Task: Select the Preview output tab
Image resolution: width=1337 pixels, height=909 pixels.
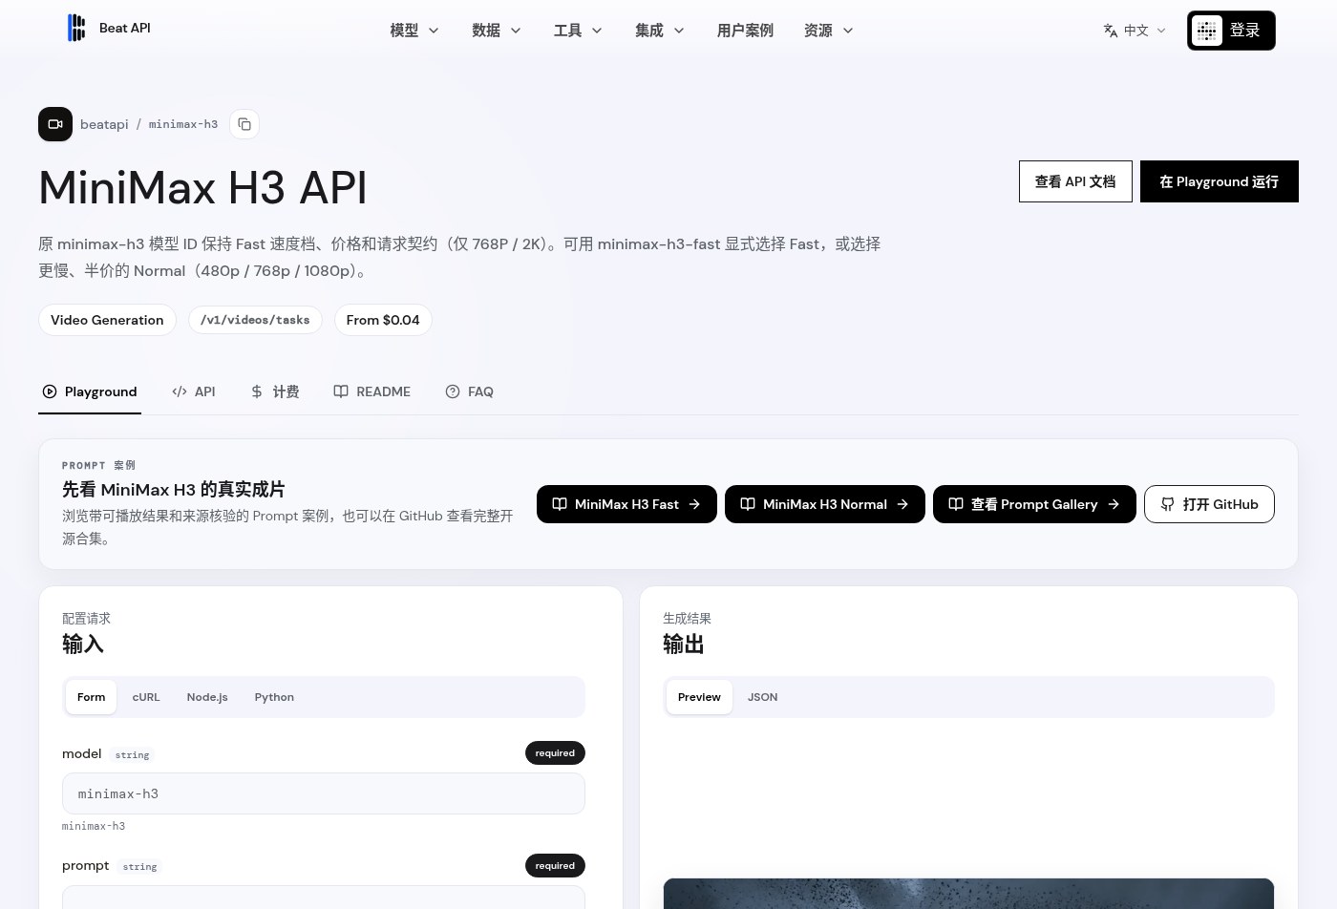Action: 699,697
